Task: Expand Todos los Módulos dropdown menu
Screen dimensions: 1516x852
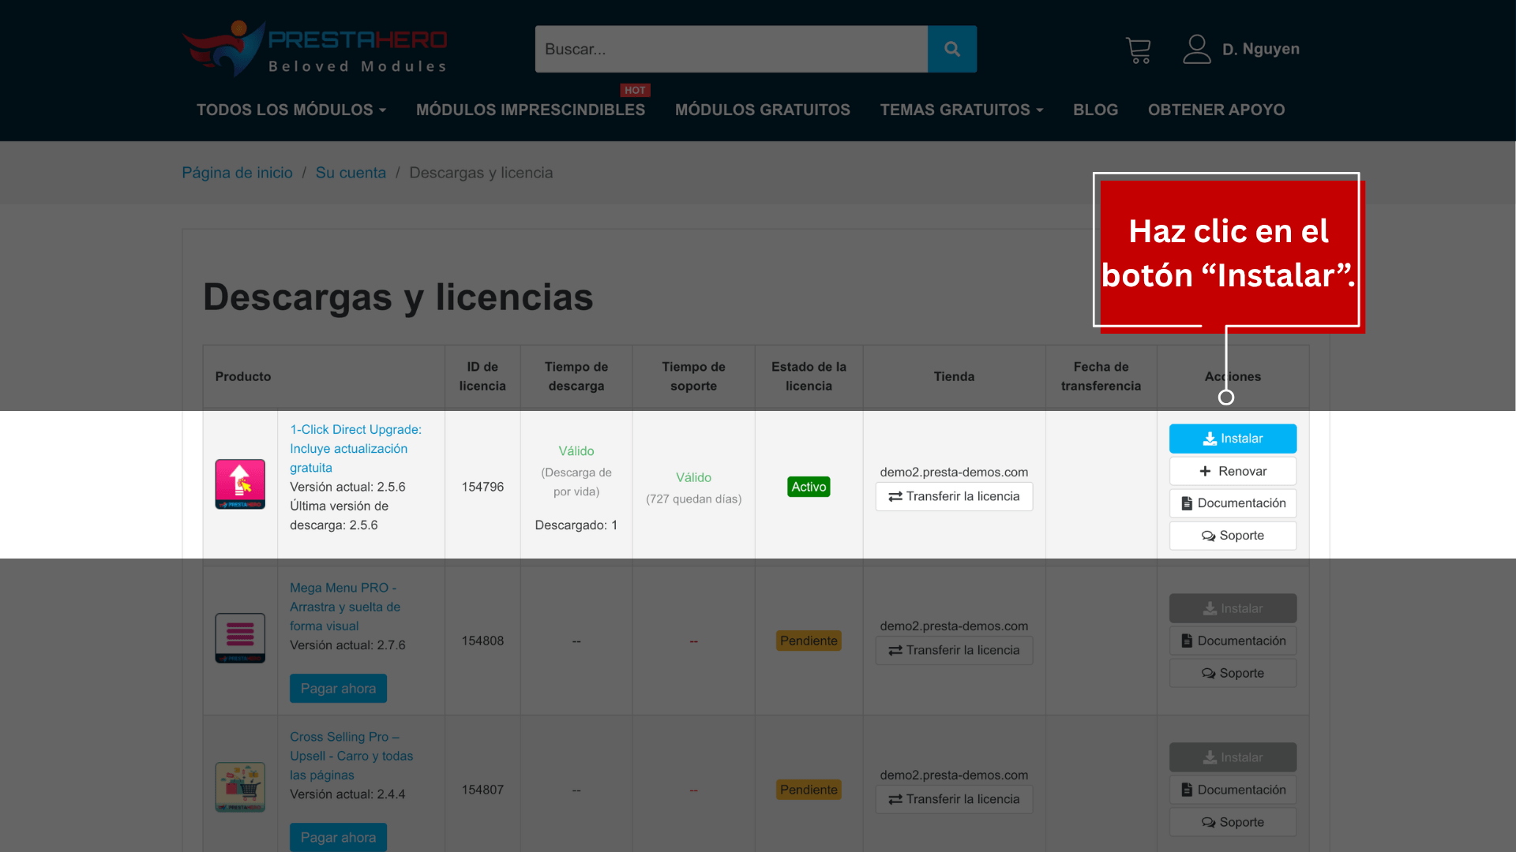Action: (291, 110)
